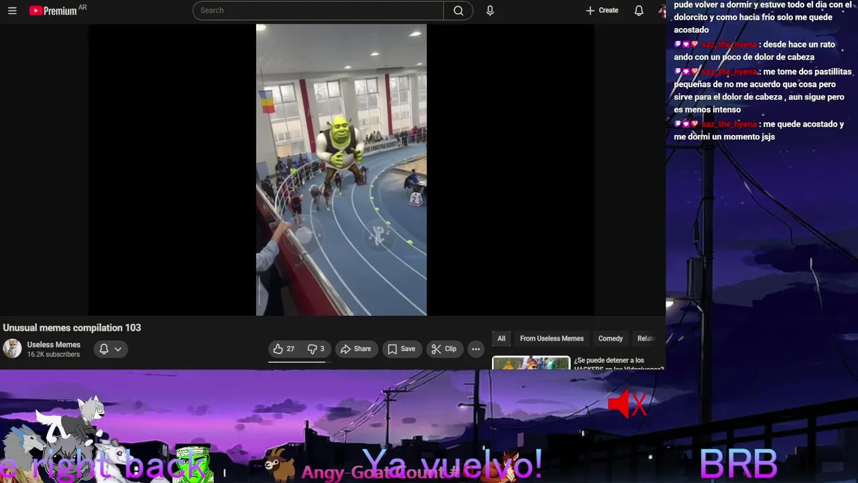Viewport: 858px width, 483px height.
Task: Open the Useless Memes channel avatar
Action: [x=12, y=349]
